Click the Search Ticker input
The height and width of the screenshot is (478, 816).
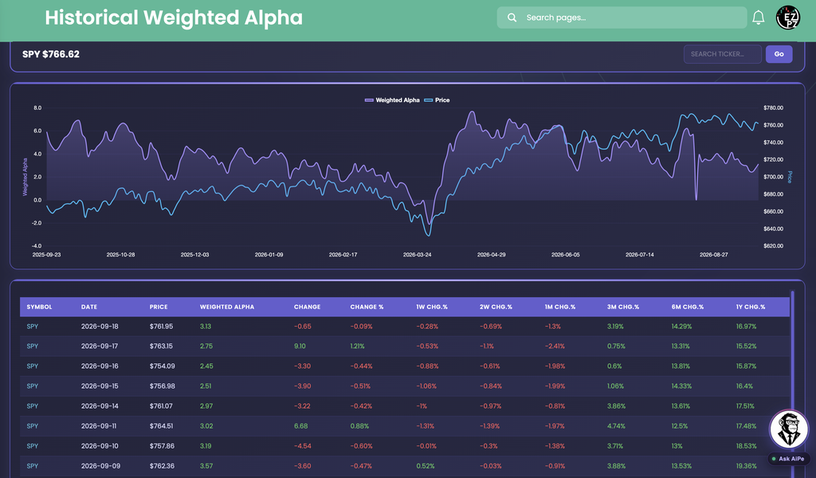tap(722, 54)
